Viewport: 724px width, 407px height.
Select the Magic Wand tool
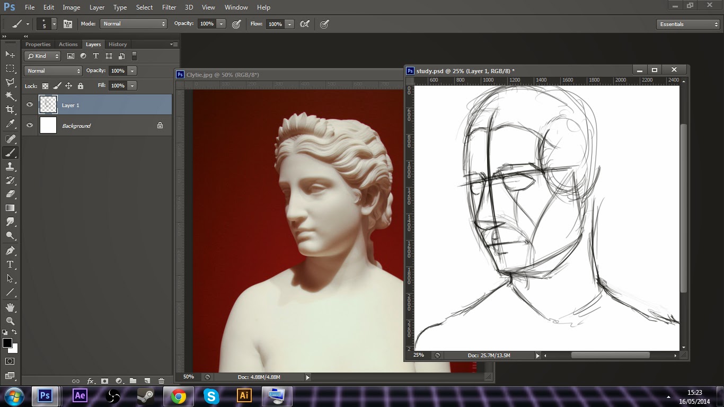tap(10, 96)
